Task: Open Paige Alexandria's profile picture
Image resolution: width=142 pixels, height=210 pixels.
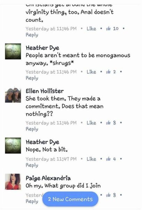Action: click(13, 182)
